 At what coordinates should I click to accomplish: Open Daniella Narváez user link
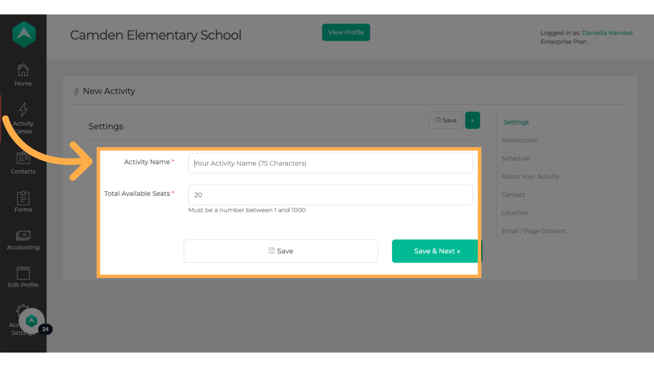point(607,33)
